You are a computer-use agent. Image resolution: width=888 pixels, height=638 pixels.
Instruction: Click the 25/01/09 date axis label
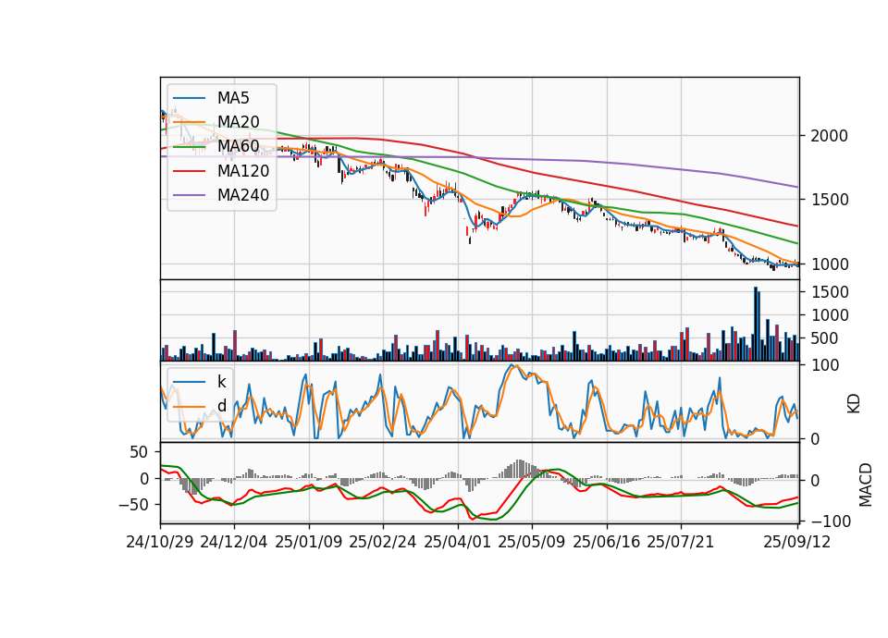click(309, 542)
